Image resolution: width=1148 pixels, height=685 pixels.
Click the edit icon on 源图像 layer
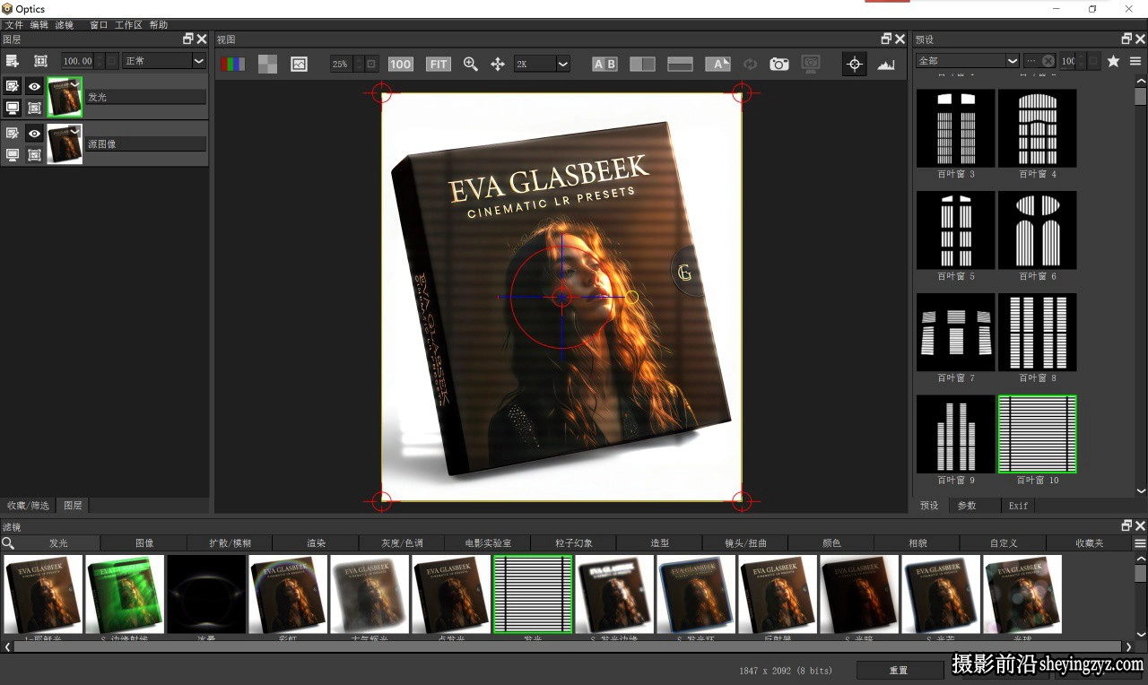pyautogui.click(x=13, y=133)
